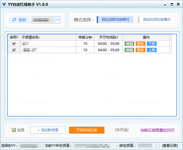This screenshot has width=183, height=150.
Task: Click the [未开启] status text
Action: coord(122,130)
